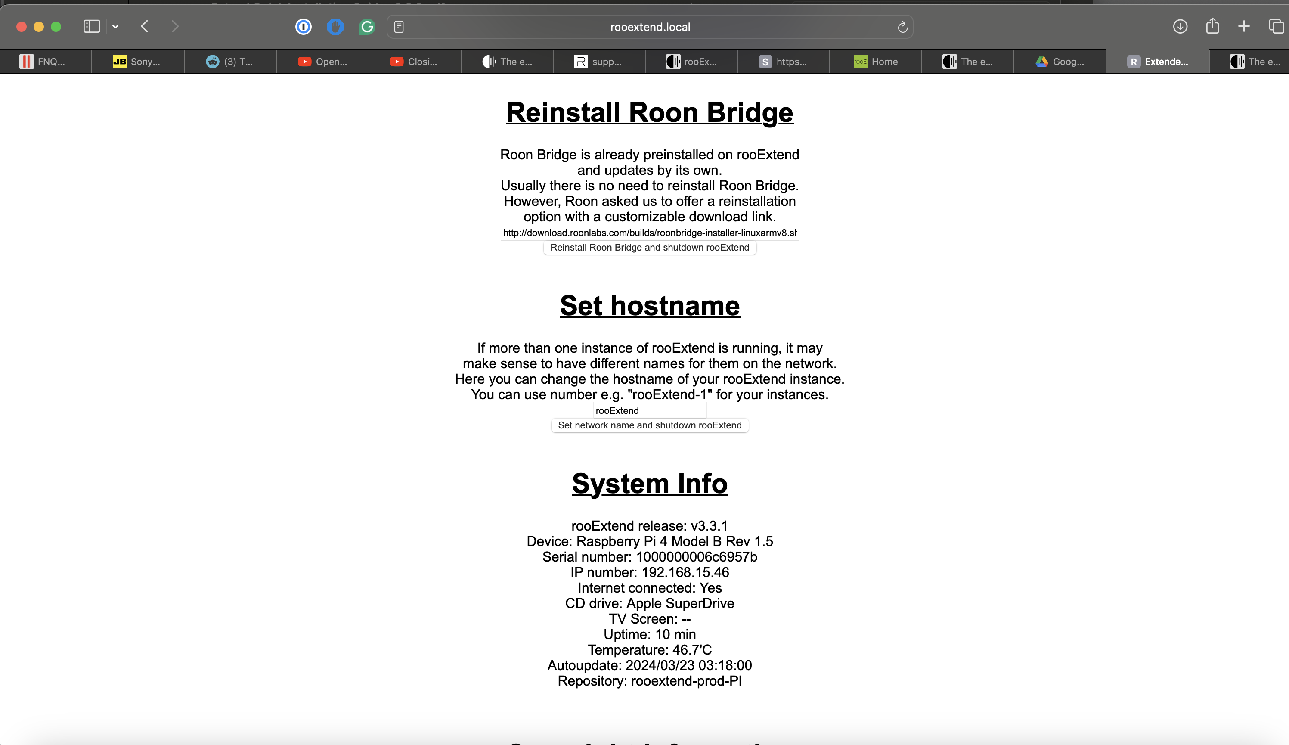Focus the Roon Bridge download link field

pos(649,233)
